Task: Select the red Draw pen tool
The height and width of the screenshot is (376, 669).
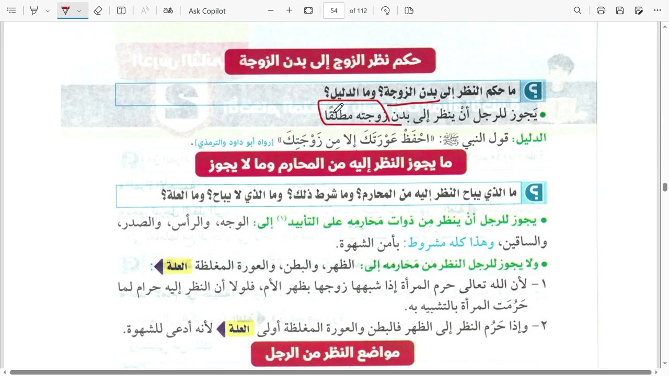Action: pyautogui.click(x=65, y=10)
